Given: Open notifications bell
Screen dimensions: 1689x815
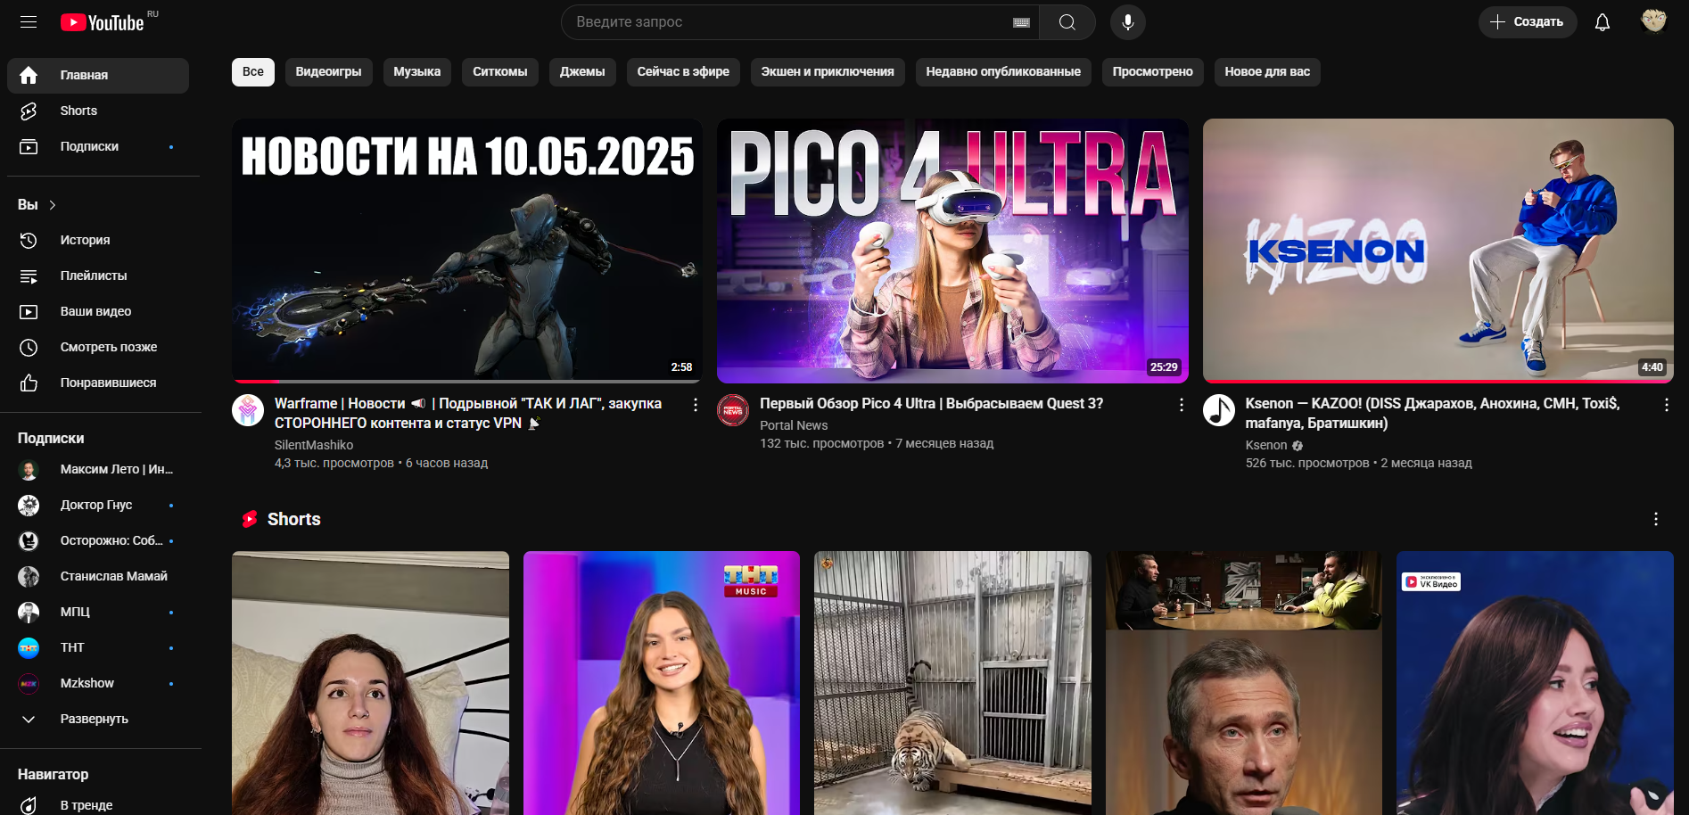Looking at the screenshot, I should pos(1602,22).
